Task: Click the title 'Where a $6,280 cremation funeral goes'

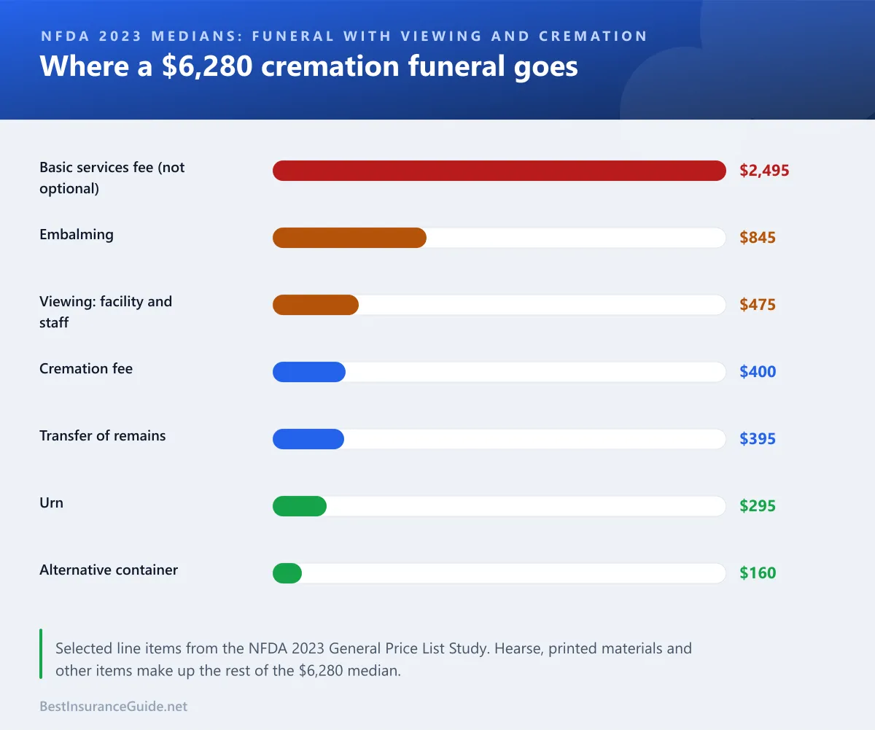Action: tap(308, 66)
